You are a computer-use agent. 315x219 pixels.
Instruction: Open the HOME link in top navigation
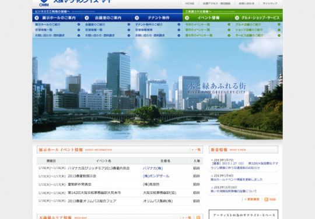coord(190,3)
